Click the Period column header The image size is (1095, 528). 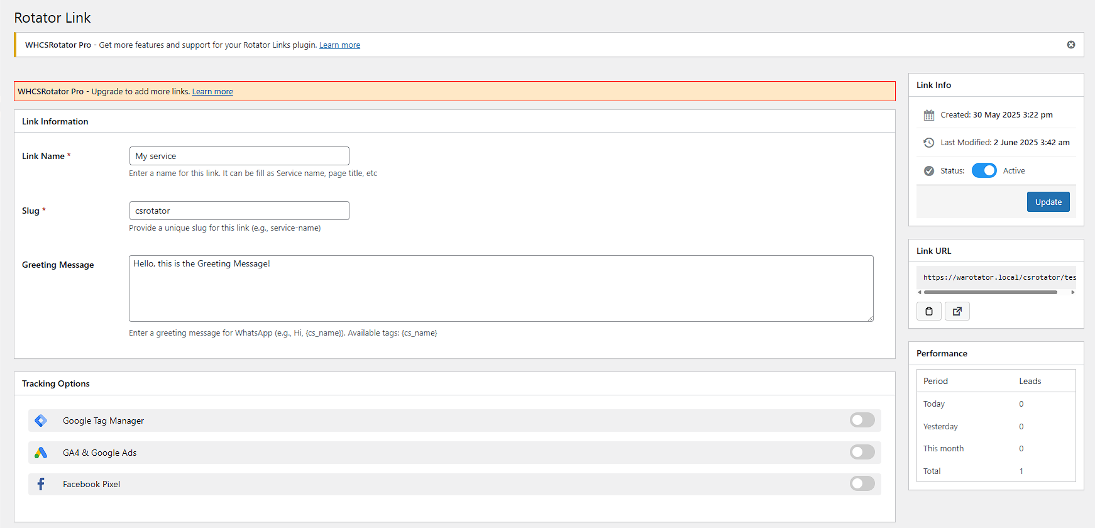tap(935, 381)
